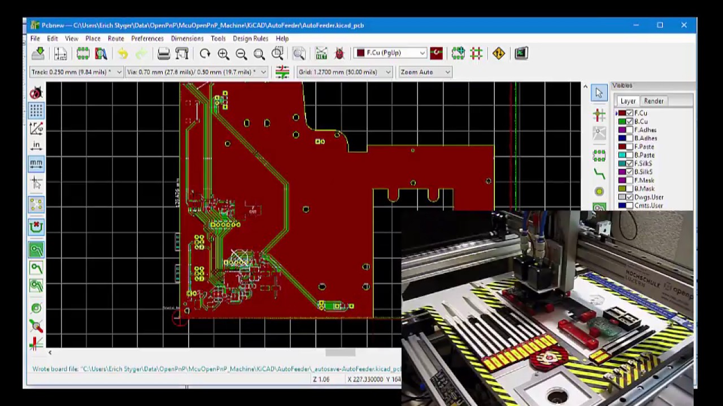Read netlist with the NET icon
723x406 pixels.
(321, 54)
